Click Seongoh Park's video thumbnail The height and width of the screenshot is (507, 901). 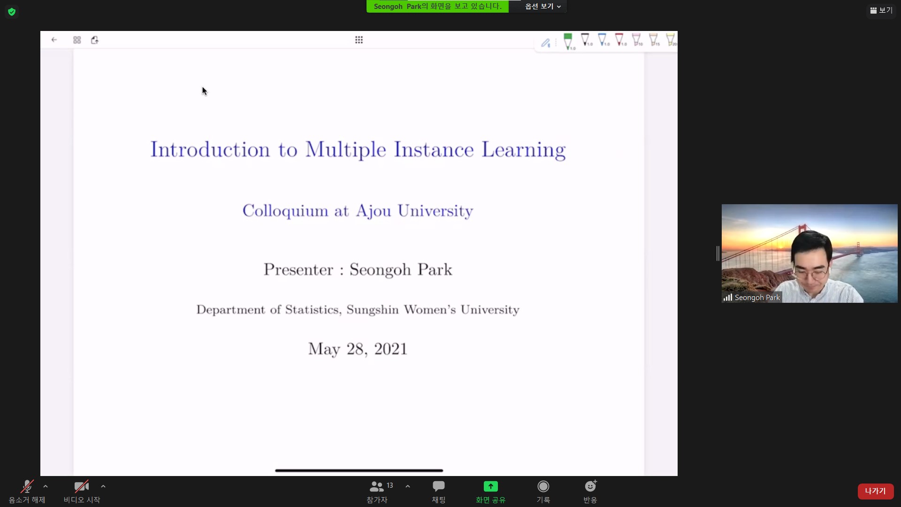tap(809, 253)
